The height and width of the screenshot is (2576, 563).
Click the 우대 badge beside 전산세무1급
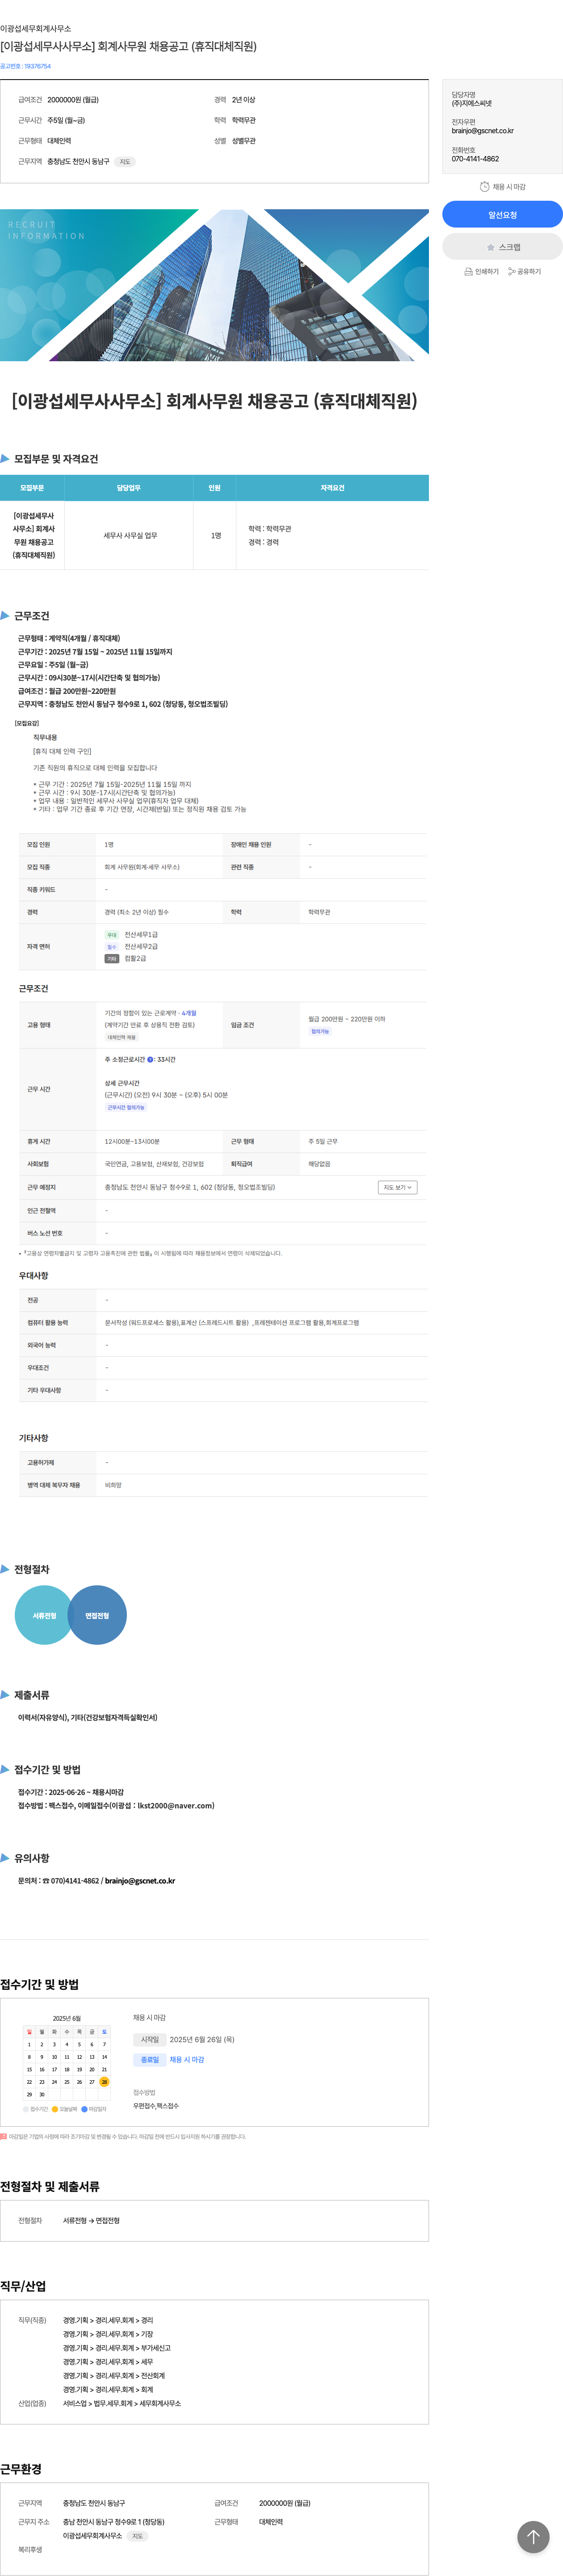112,935
